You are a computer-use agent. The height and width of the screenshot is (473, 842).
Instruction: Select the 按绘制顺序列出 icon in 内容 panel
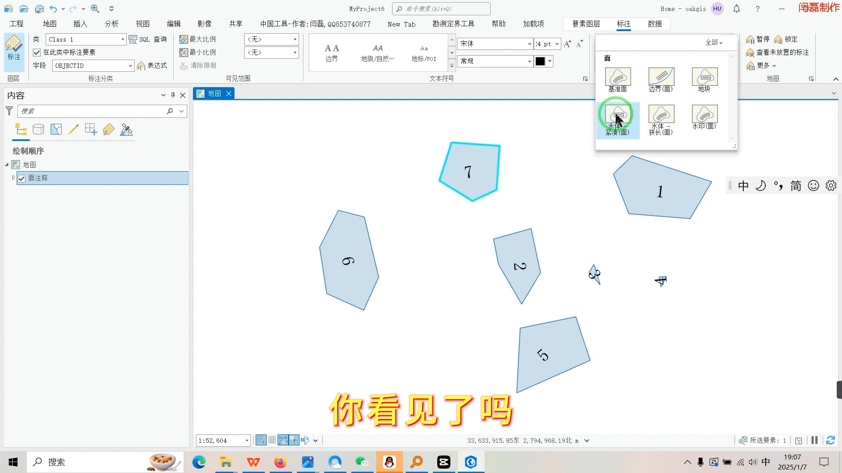21,129
